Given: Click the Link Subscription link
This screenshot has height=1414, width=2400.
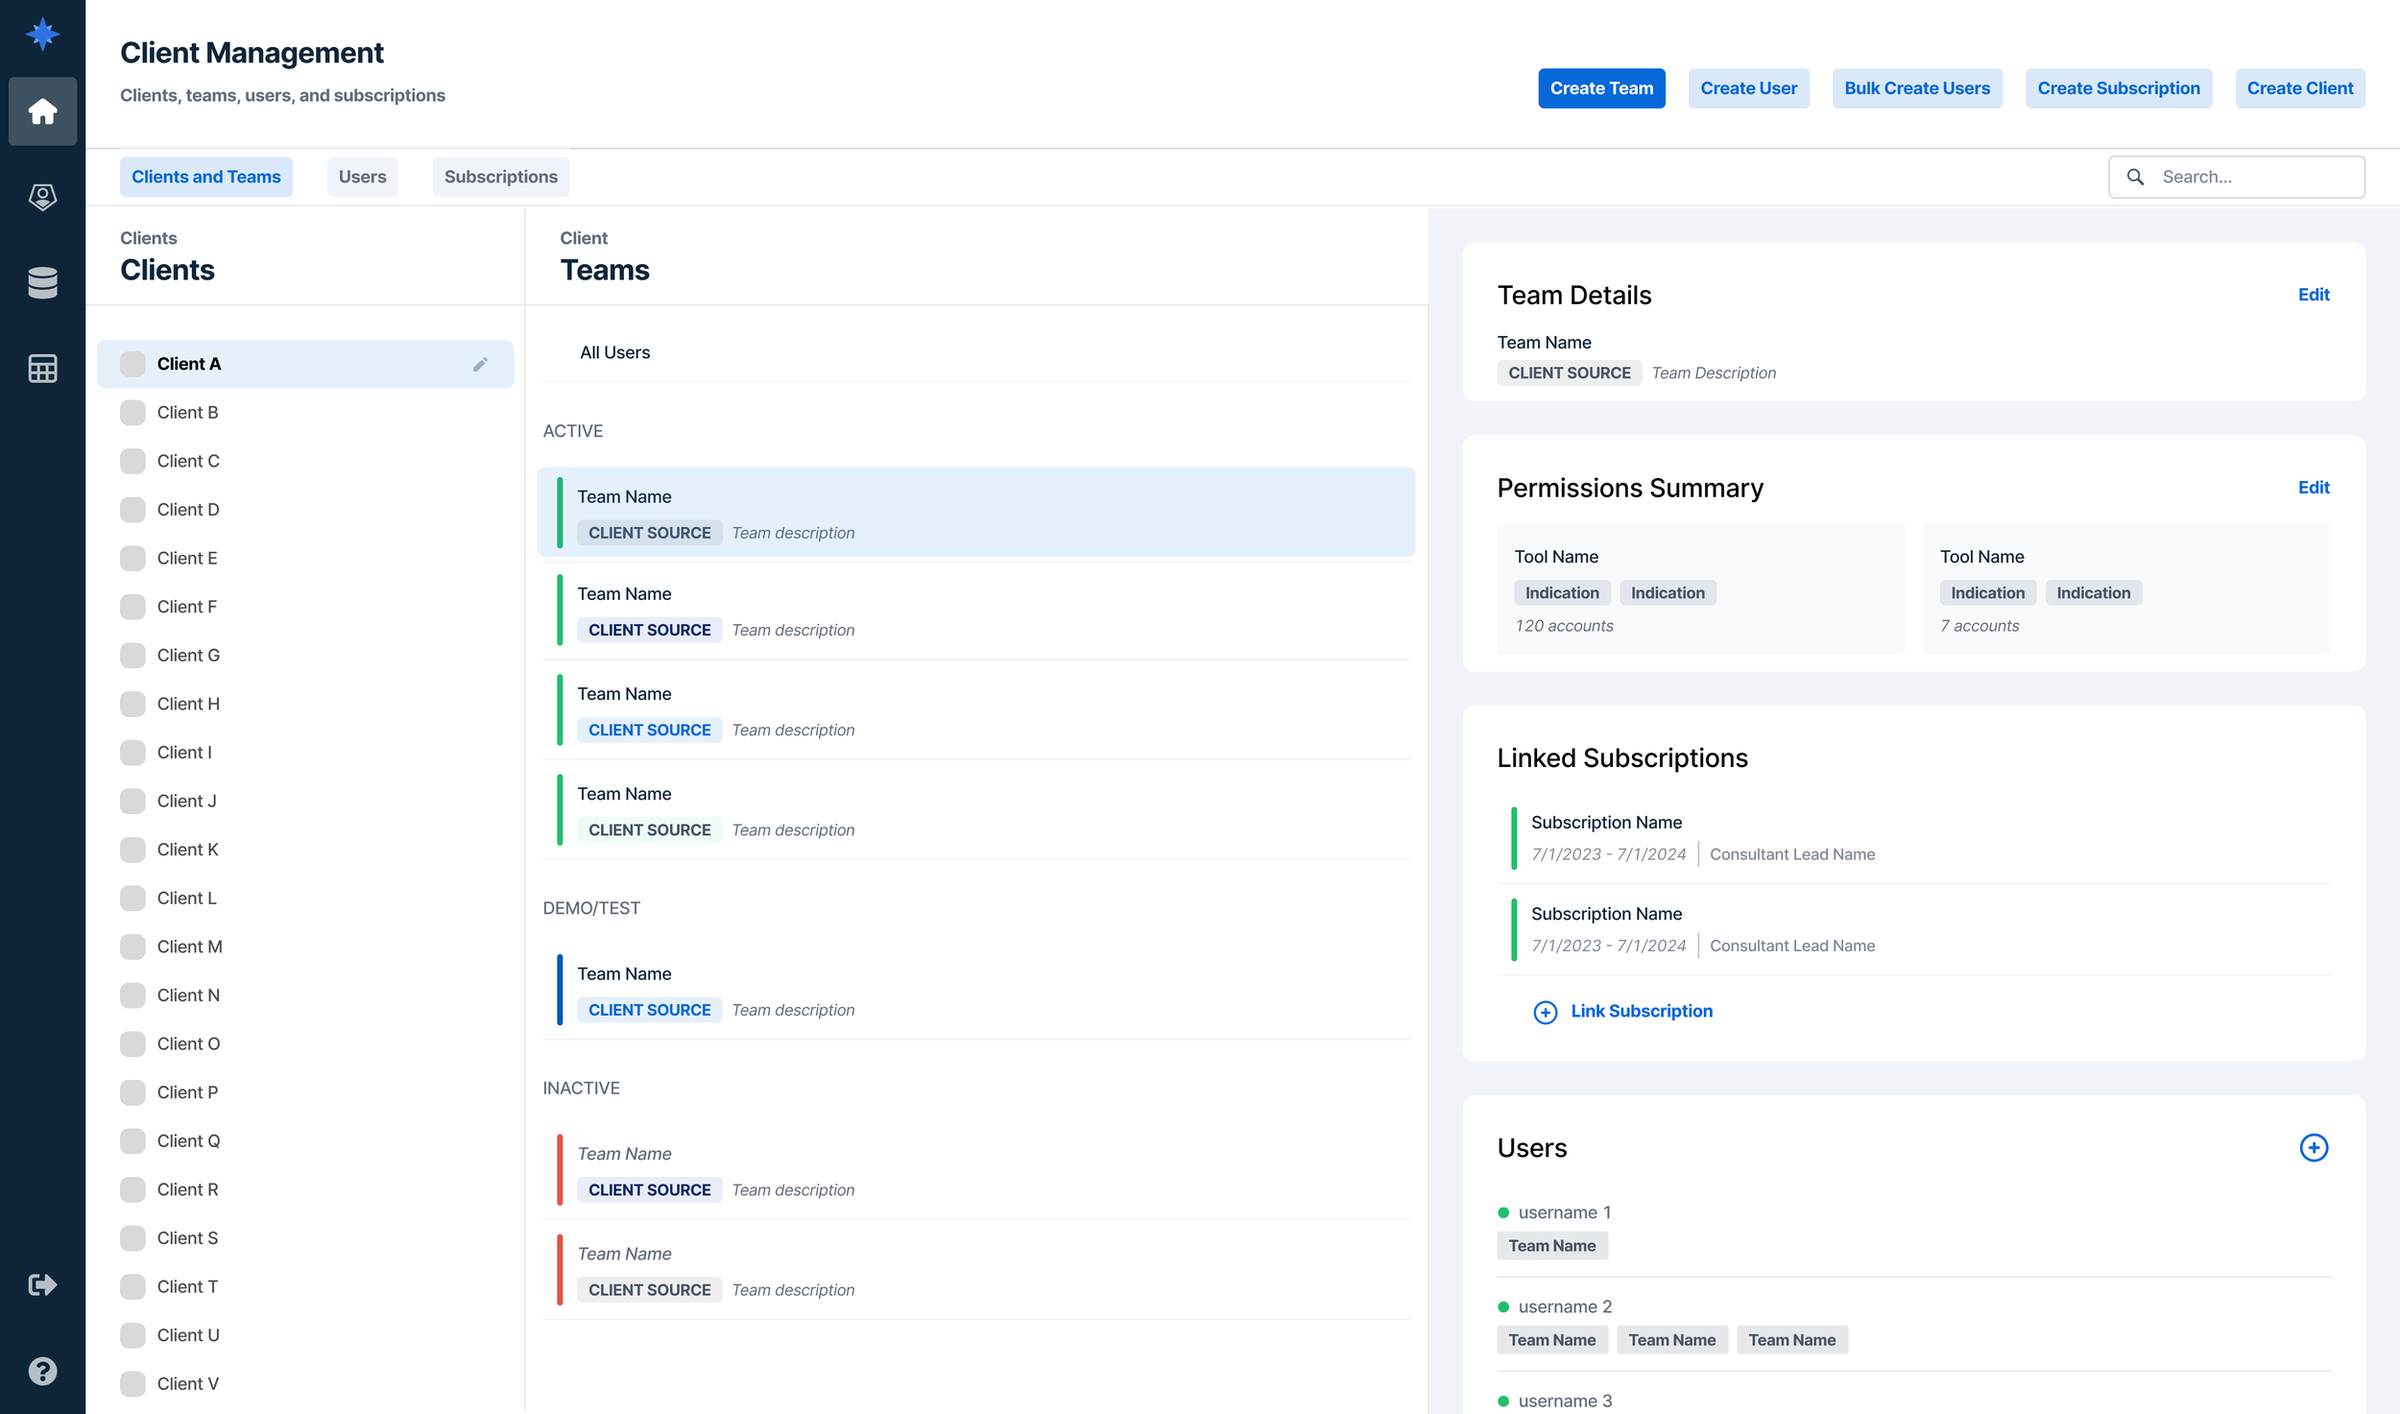Looking at the screenshot, I should 1641,1011.
